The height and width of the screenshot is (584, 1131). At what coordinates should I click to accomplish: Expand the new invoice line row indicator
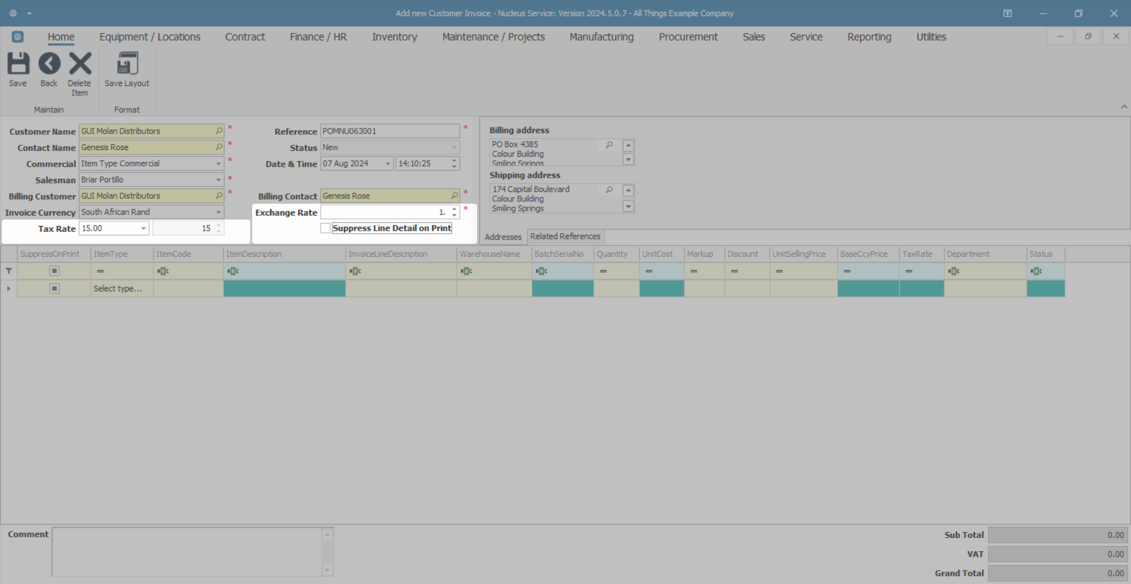[x=9, y=288]
